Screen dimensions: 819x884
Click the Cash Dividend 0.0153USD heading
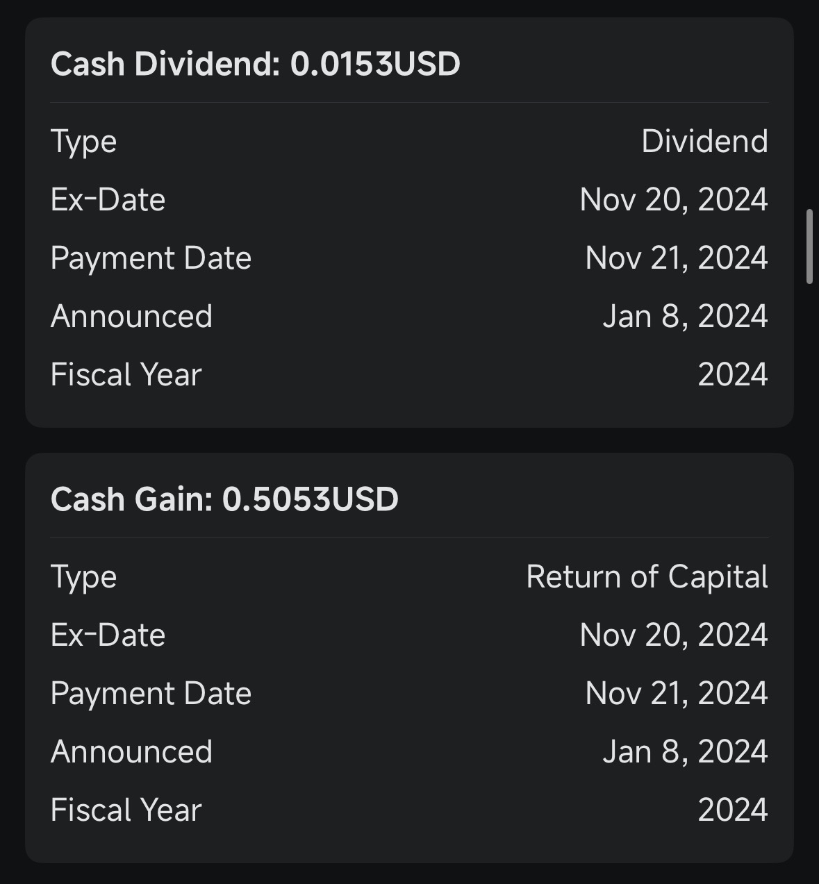click(256, 65)
